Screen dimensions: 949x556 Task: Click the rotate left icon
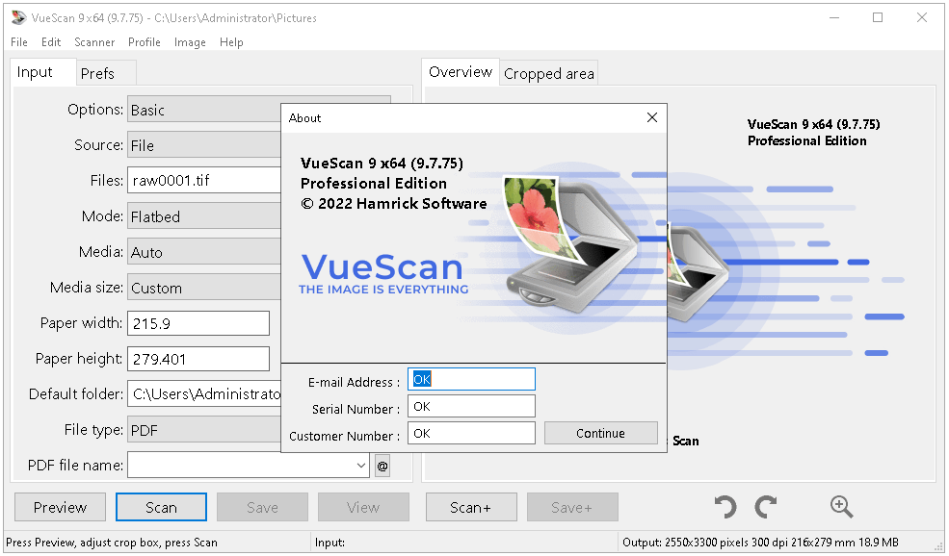coord(725,507)
